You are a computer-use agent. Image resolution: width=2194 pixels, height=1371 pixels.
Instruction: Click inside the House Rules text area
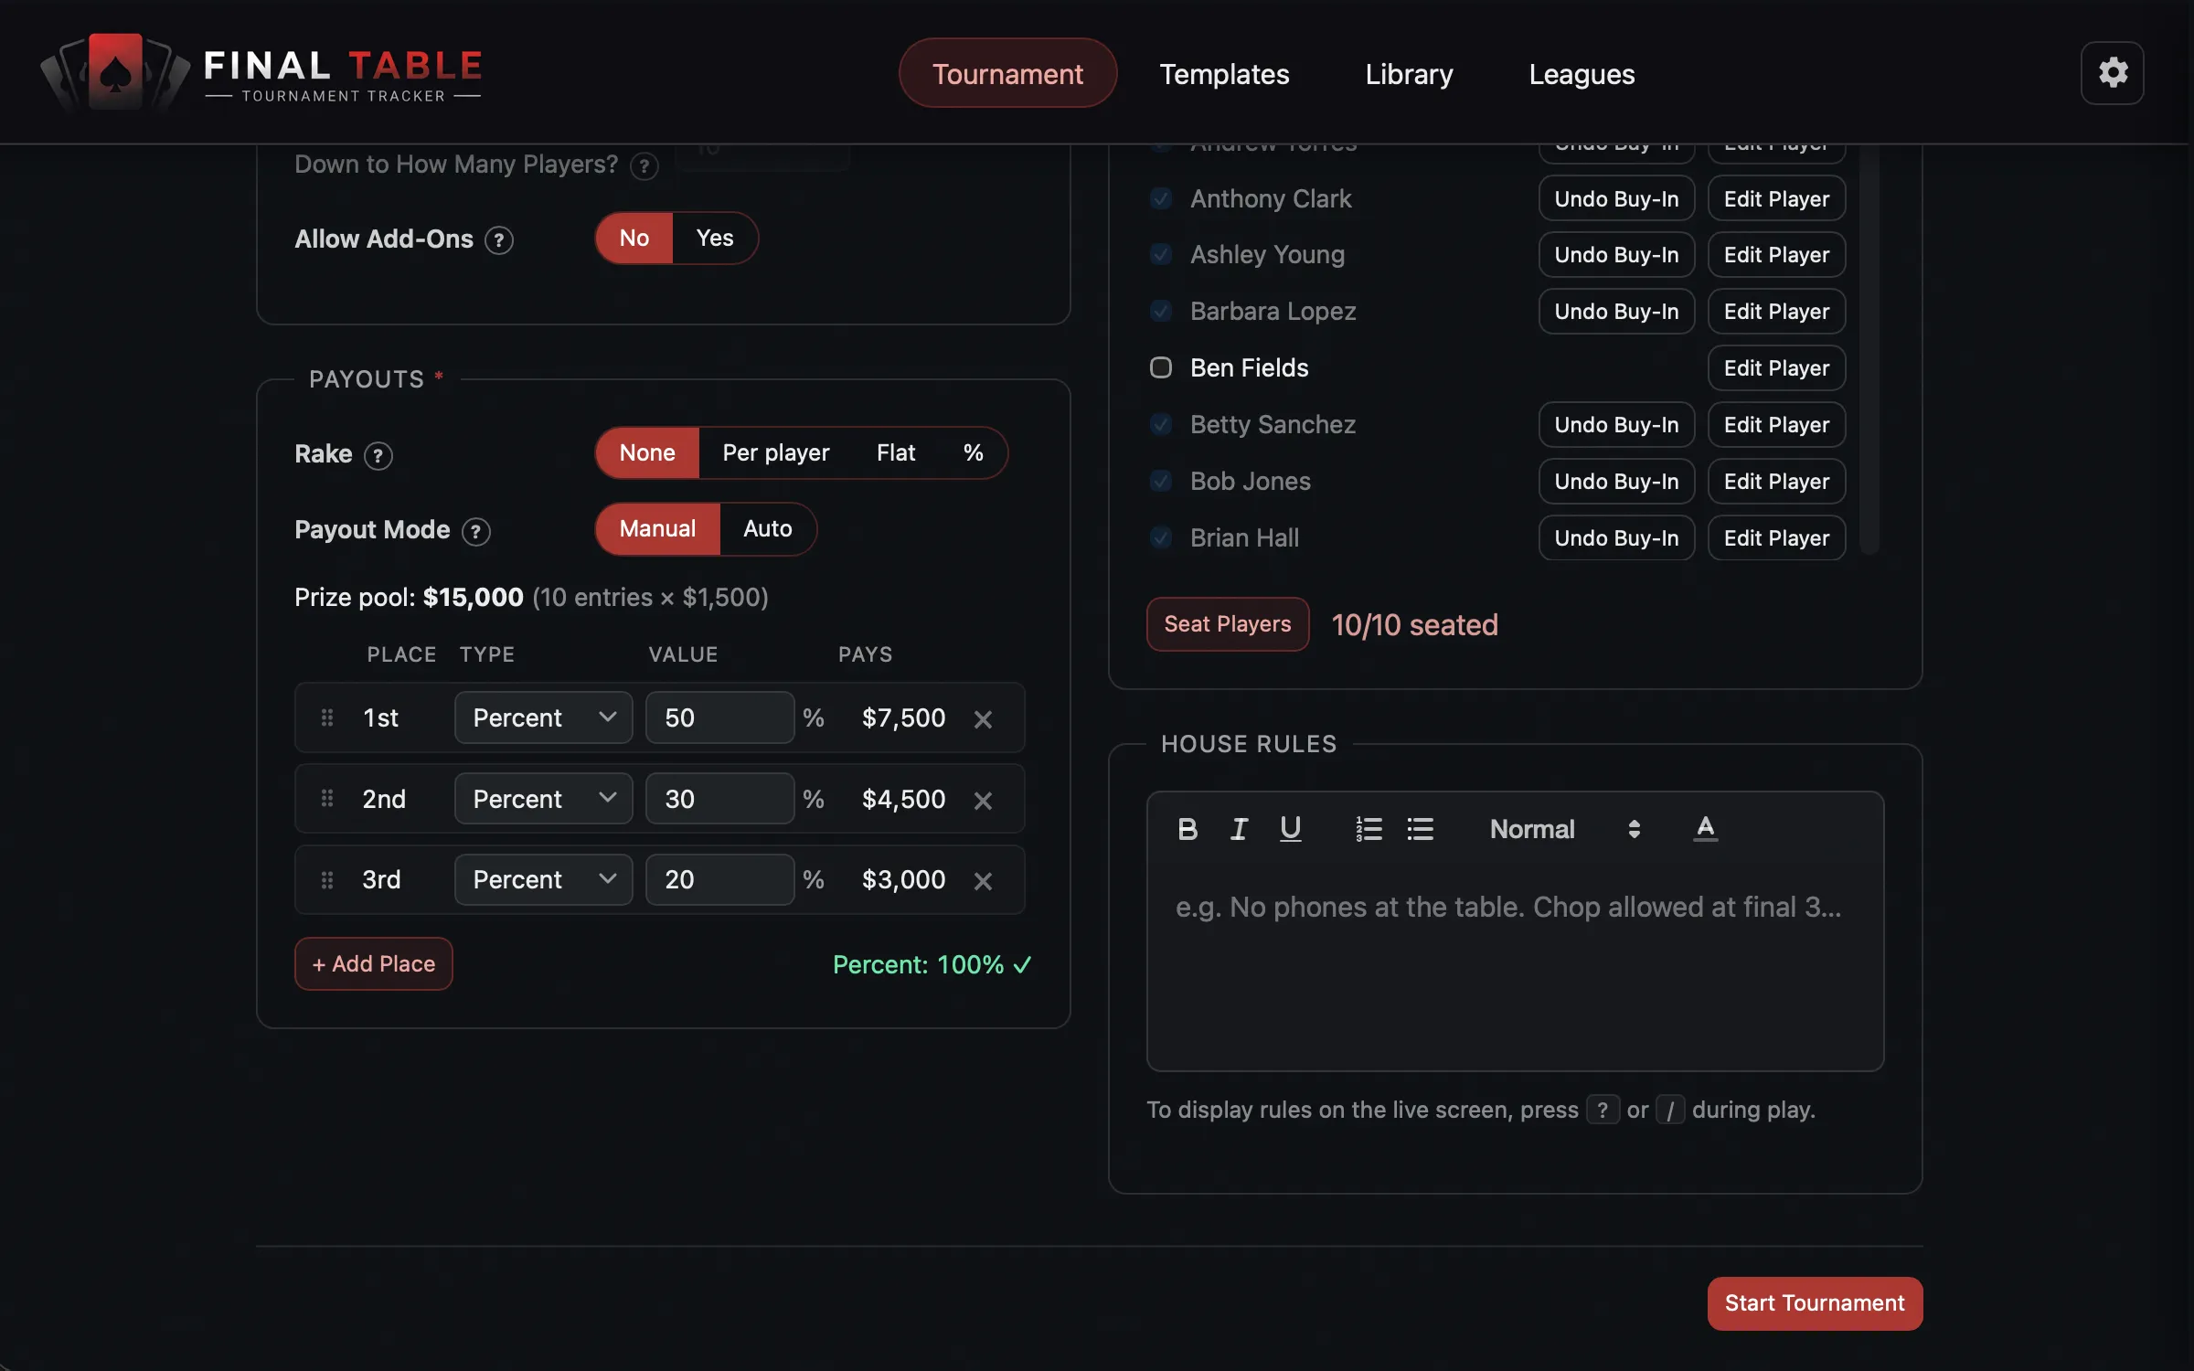pos(1515,969)
